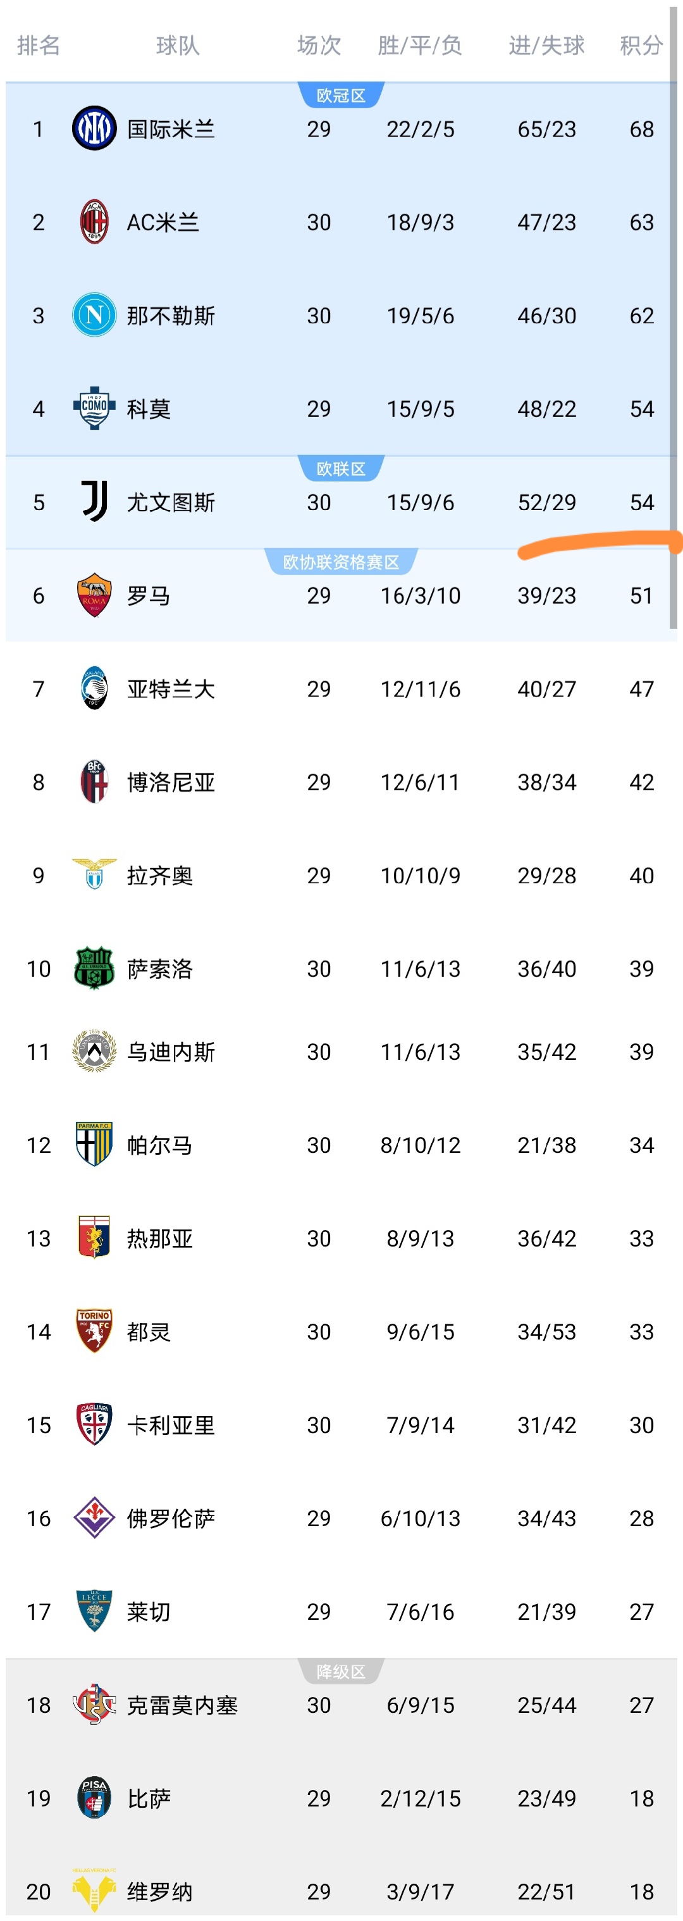Image resolution: width=683 pixels, height=1921 pixels.
Task: Click the Atalanta club badge
Action: [94, 688]
